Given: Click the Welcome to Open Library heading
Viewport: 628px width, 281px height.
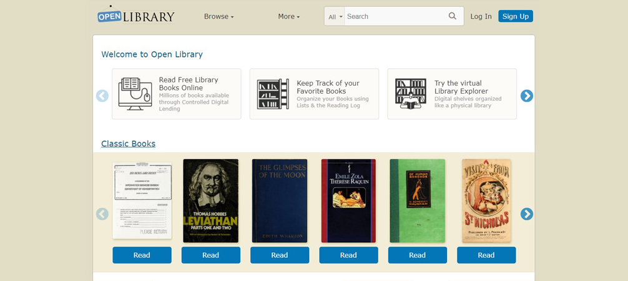Looking at the screenshot, I should (x=152, y=54).
